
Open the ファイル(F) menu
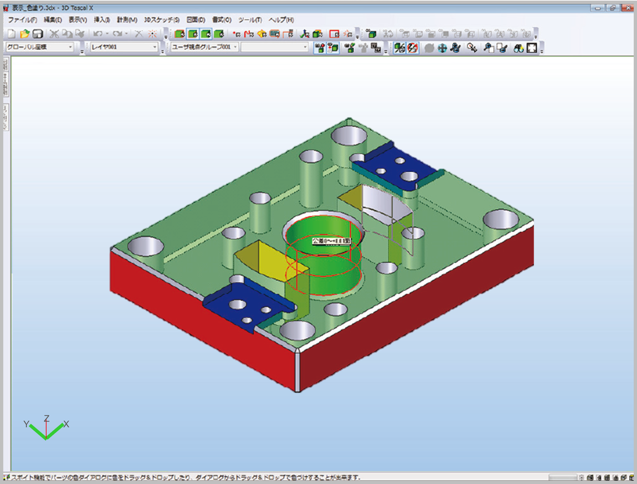(x=22, y=20)
